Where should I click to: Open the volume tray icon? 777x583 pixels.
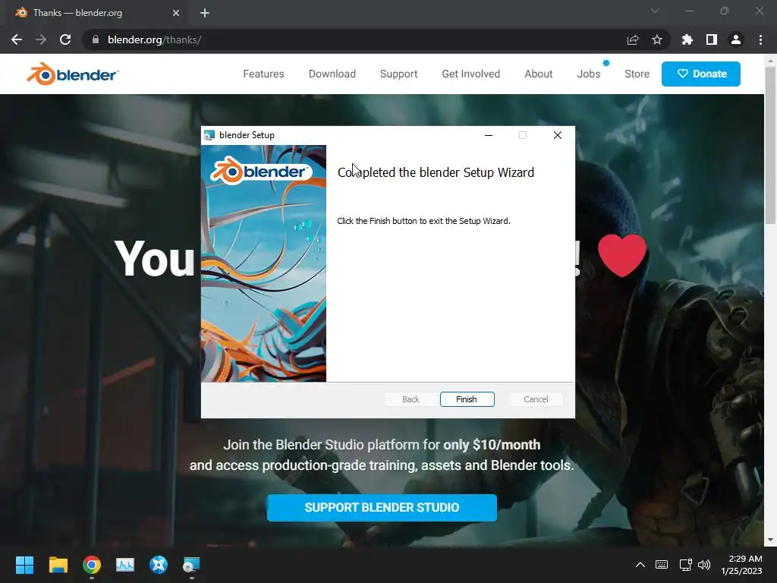coord(704,565)
